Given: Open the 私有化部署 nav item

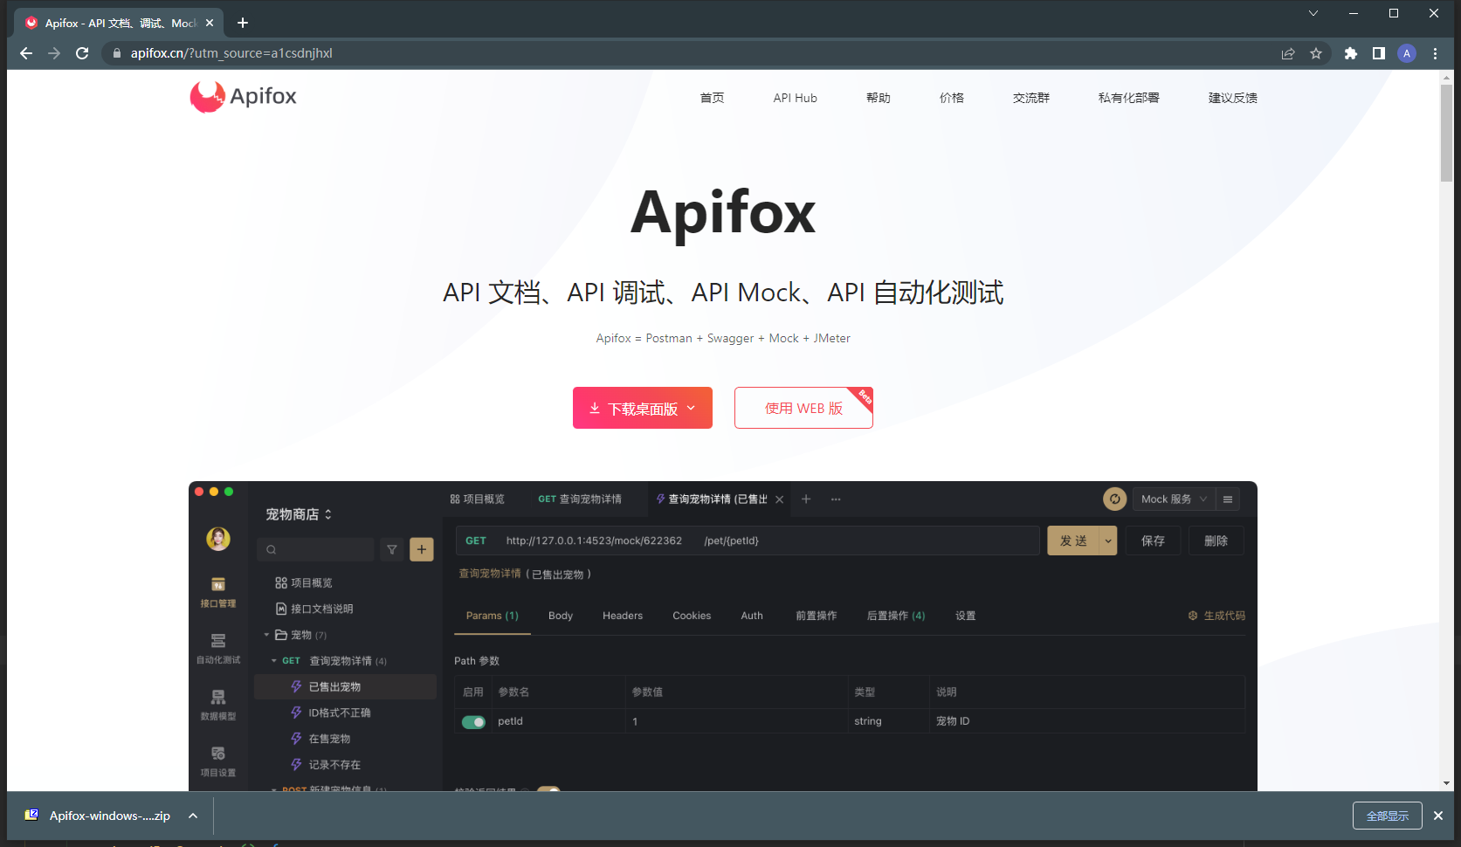Looking at the screenshot, I should pyautogui.click(x=1129, y=98).
